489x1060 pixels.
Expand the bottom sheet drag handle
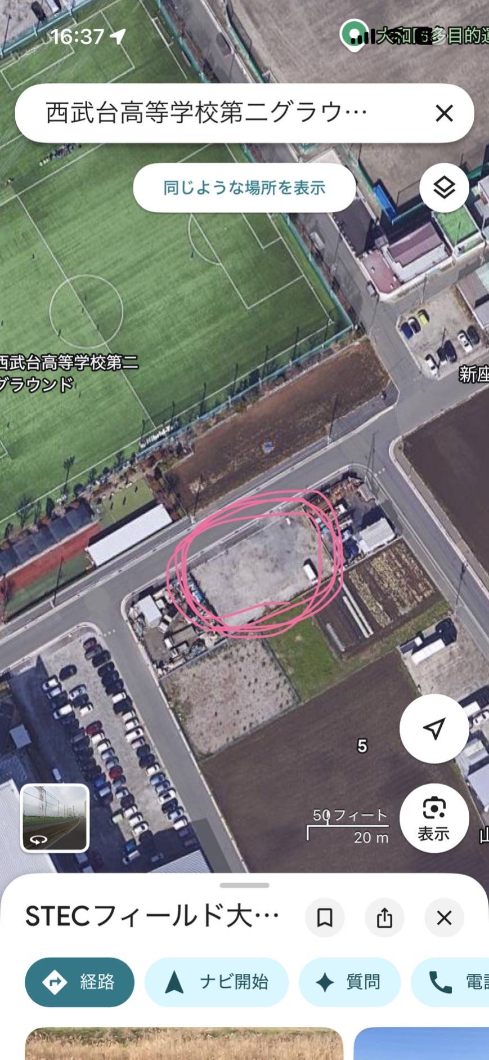(244, 885)
